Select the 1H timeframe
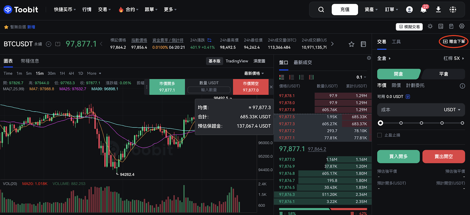This screenshot has width=470, height=215. [62, 73]
